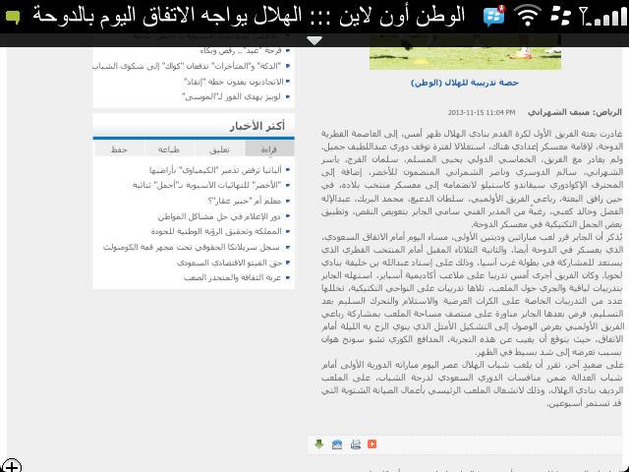Open the BBM messenger notification icon
Screen dimensions: 629x472
[x=494, y=16]
